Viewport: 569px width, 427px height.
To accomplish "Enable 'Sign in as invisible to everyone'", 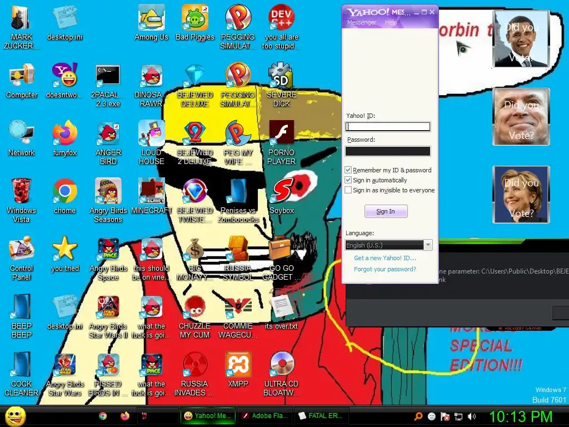I will [x=348, y=190].
